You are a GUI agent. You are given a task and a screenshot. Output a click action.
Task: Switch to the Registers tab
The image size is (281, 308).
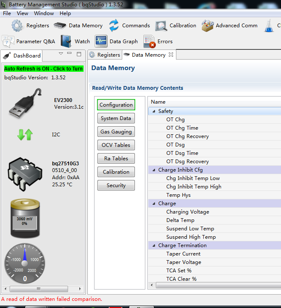[105, 55]
